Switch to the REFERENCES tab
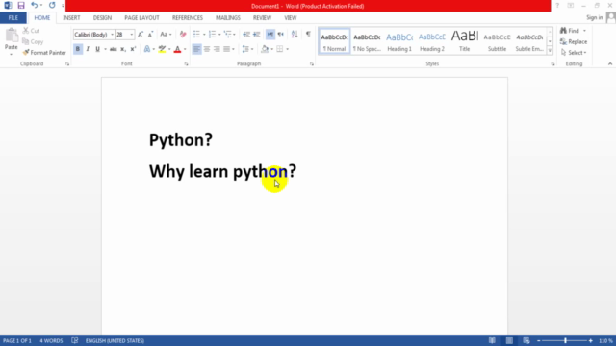 (188, 18)
